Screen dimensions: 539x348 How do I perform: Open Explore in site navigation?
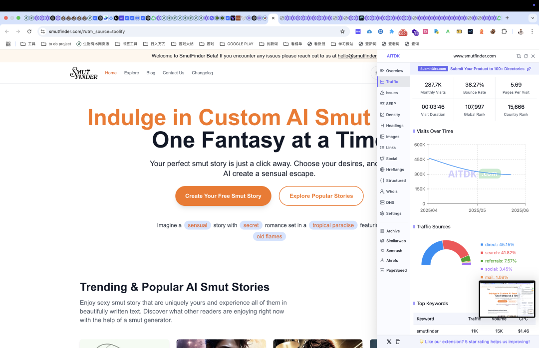(x=132, y=73)
